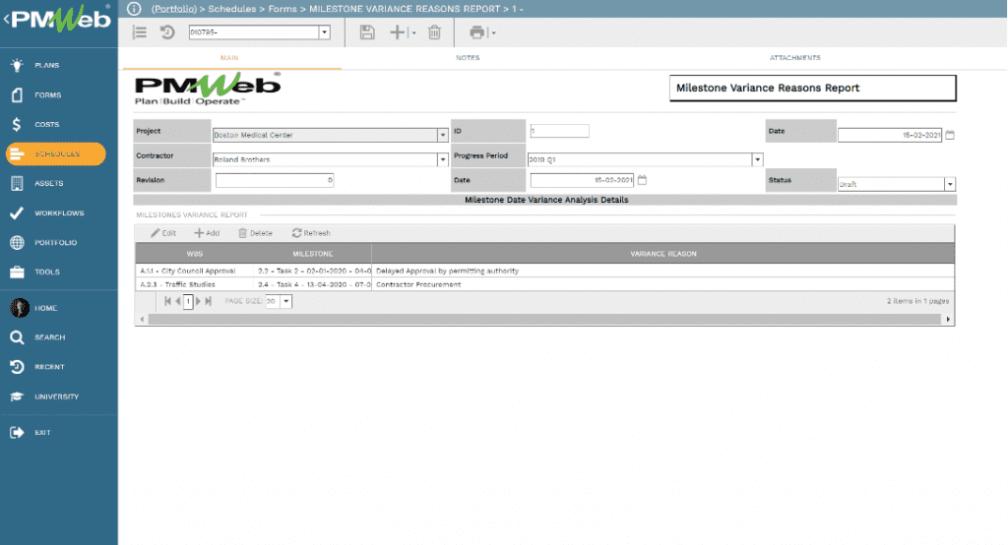Viewport: 1008px width, 545px height.
Task: Go to previous page in grid pager
Action: pyautogui.click(x=178, y=301)
